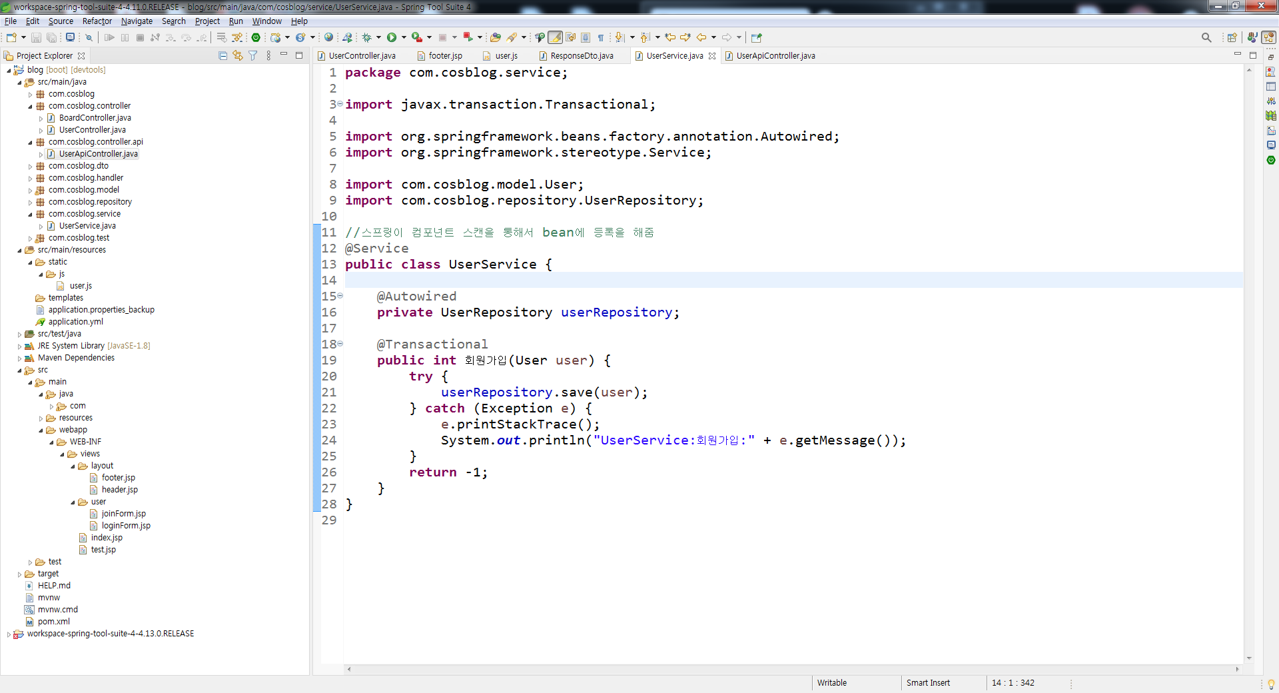Collapse the import fold at line 3
Image resolution: width=1279 pixels, height=693 pixels.
pyautogui.click(x=340, y=104)
